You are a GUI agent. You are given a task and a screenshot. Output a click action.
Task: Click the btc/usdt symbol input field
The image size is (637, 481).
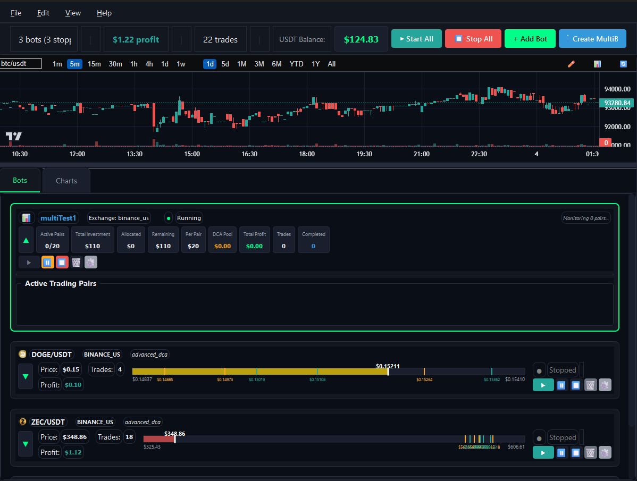pos(21,63)
